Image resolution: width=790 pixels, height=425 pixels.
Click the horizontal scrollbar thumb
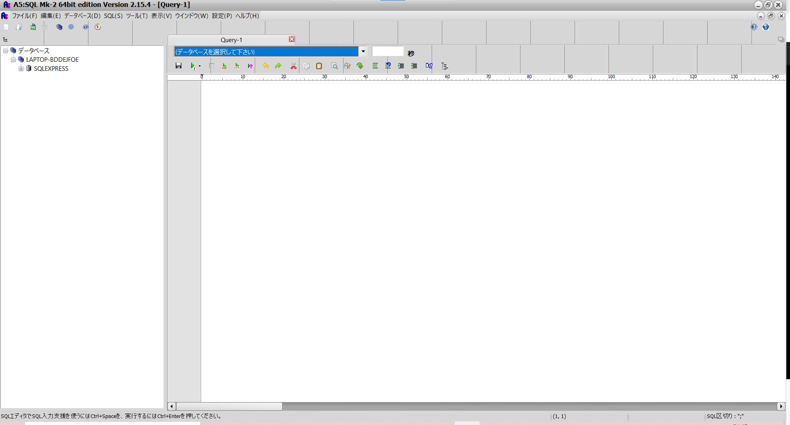click(229, 406)
